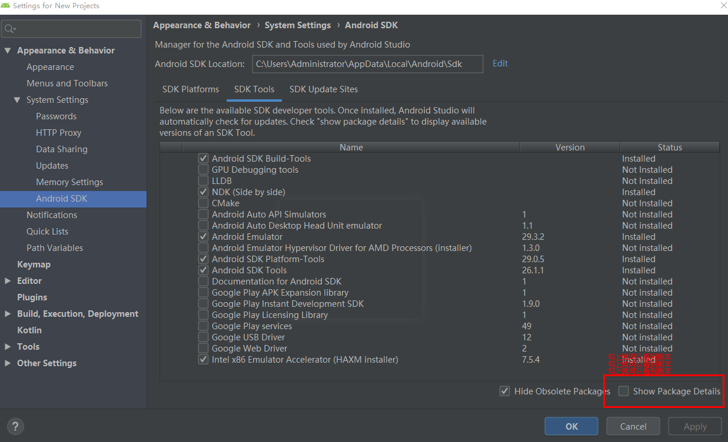
Task: Expand the Tools tree node
Action: point(8,347)
